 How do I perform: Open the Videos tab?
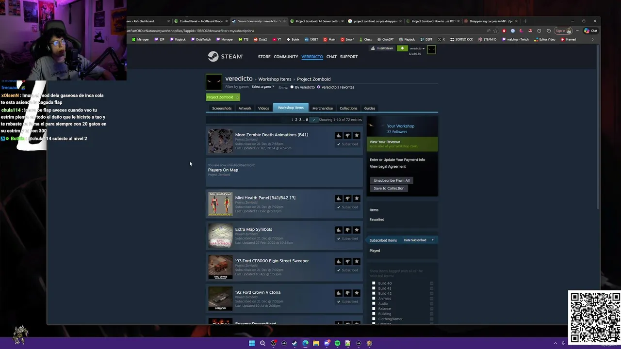coord(263,108)
